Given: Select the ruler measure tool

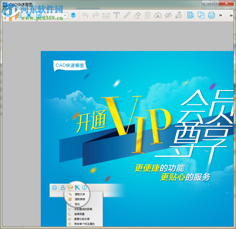Looking at the screenshot, I should [x=106, y=15].
